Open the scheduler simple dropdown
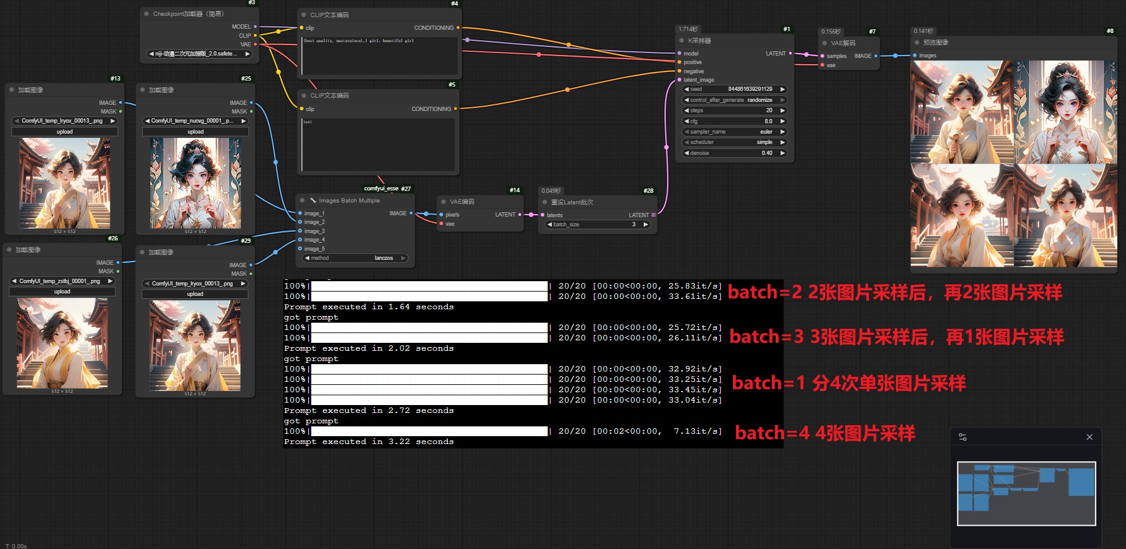The image size is (1126, 549). click(x=734, y=142)
